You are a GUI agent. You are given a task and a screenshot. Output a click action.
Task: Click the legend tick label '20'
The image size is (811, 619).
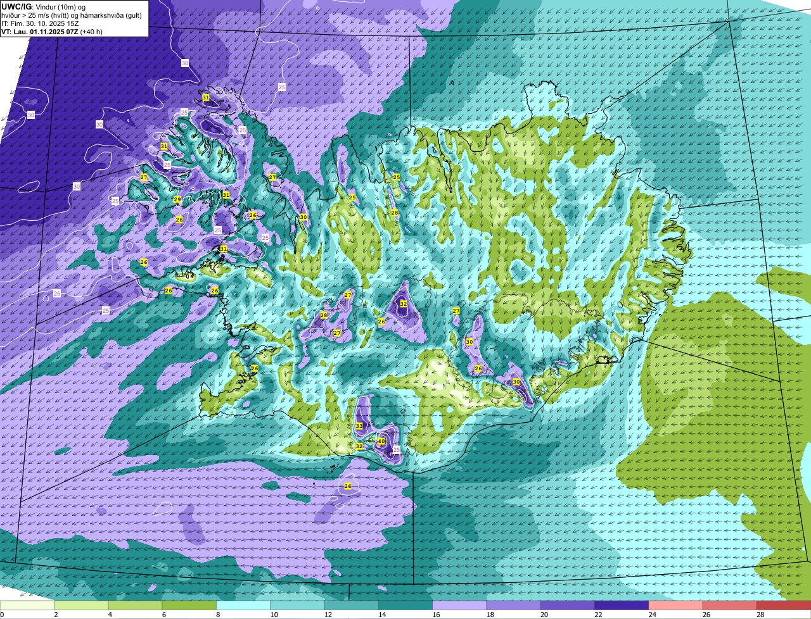tap(544, 615)
